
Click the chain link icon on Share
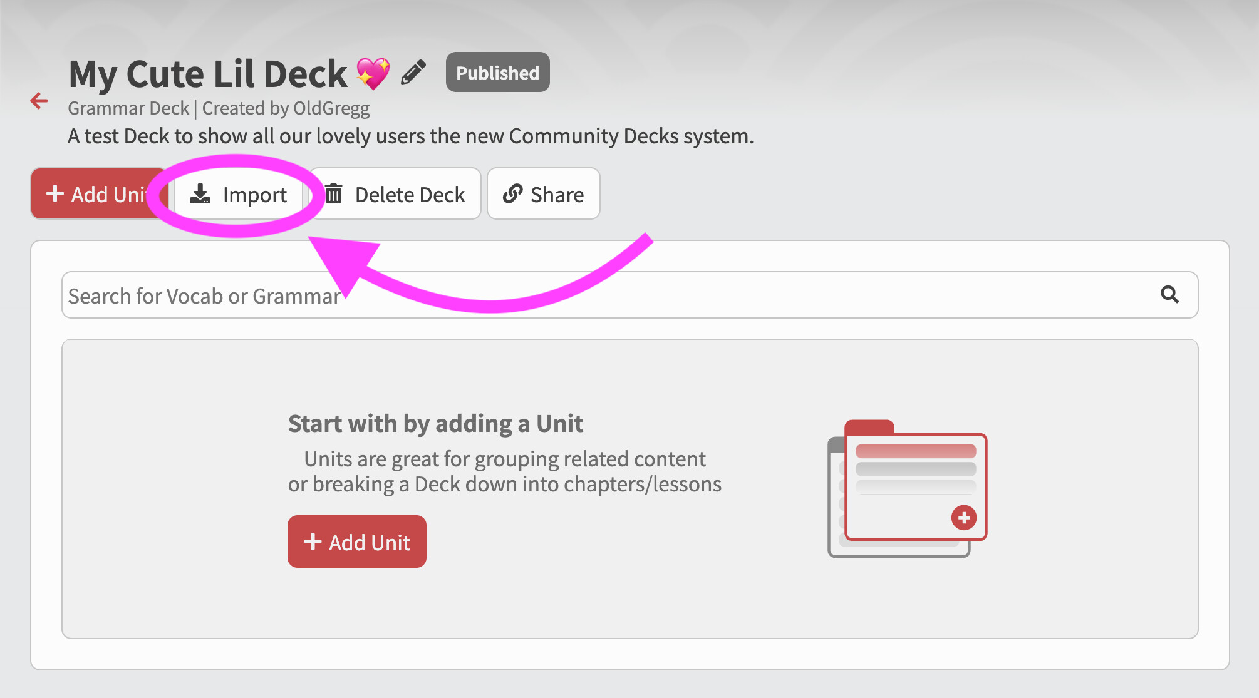pos(512,194)
